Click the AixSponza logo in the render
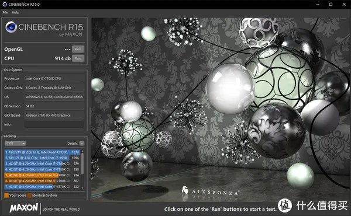351x216 pixels. [x=209, y=191]
